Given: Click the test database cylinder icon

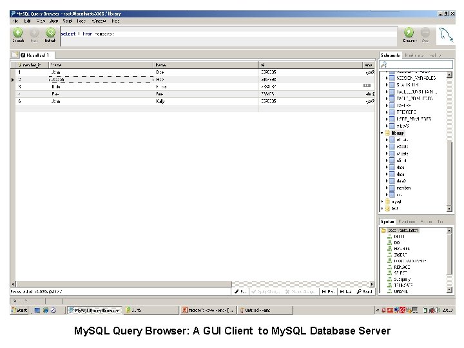Looking at the screenshot, I should tap(387, 208).
